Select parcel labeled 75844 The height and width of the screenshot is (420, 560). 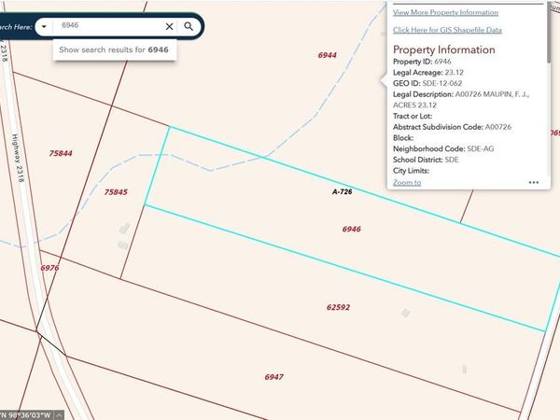click(62, 153)
